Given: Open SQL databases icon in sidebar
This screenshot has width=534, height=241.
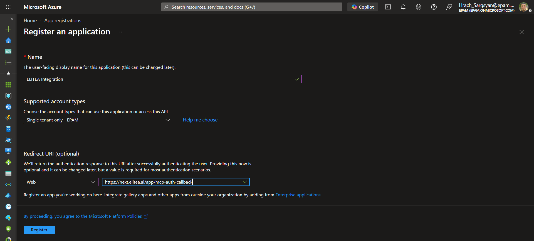Looking at the screenshot, I should coord(8,129).
